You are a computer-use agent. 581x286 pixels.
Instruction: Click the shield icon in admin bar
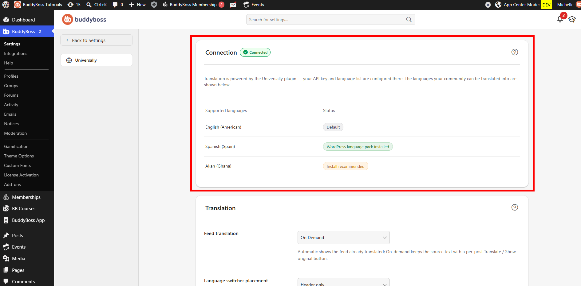pyautogui.click(x=154, y=5)
